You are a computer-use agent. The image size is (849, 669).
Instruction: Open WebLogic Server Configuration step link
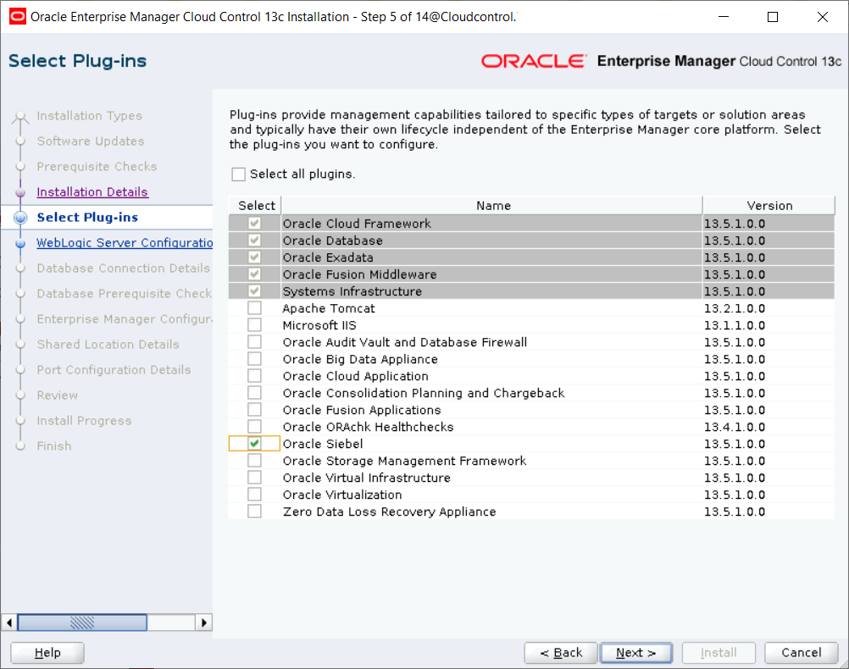[x=125, y=243]
